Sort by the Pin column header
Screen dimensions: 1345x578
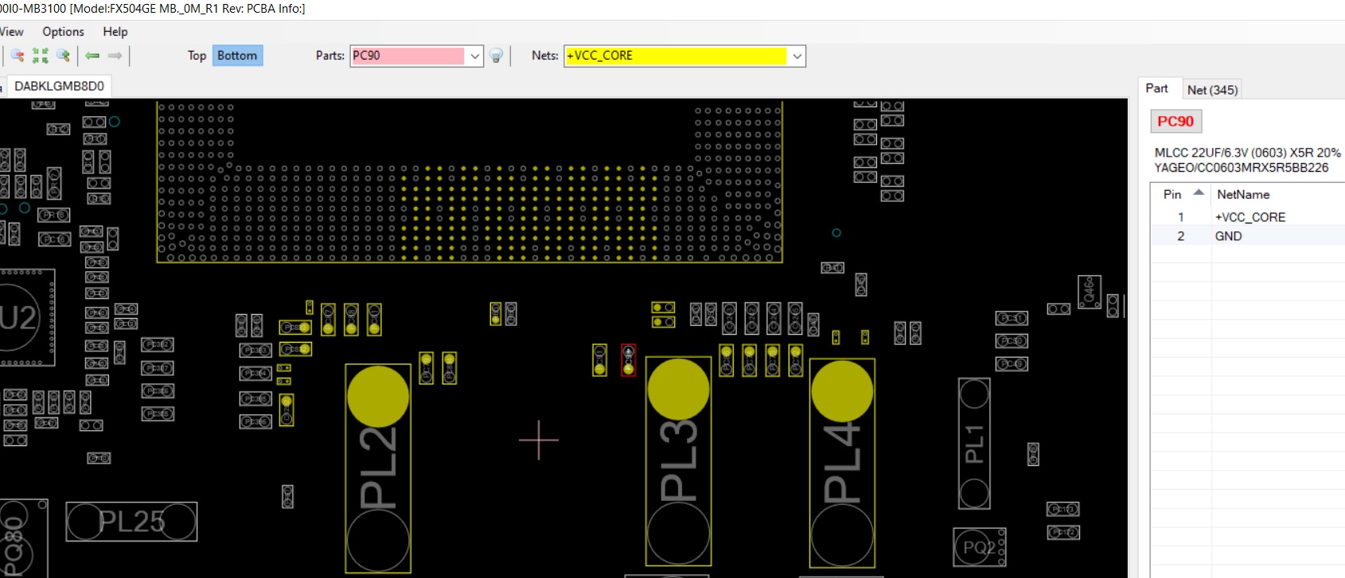point(1172,194)
